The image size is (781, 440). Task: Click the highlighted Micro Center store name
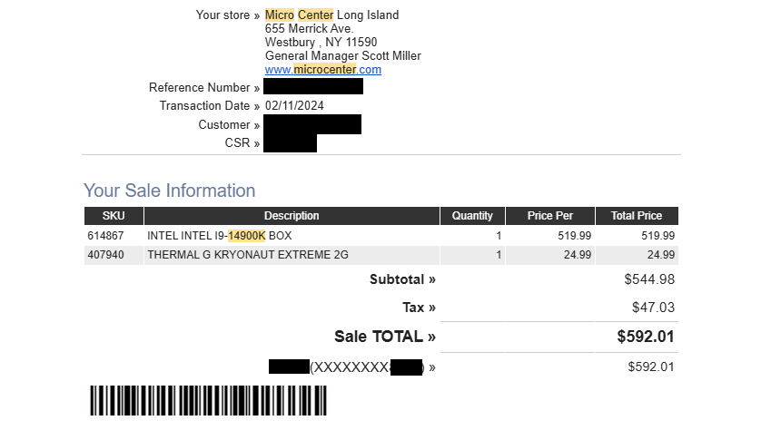(x=299, y=15)
